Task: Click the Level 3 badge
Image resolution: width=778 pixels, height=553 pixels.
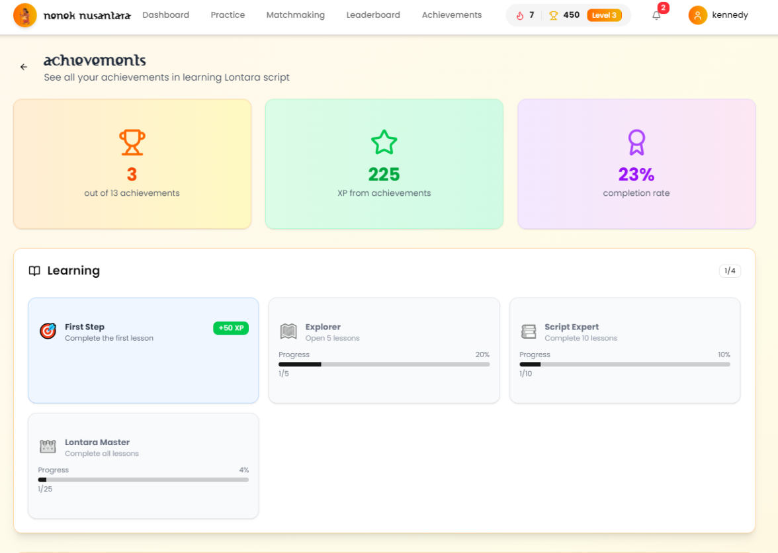Action: pyautogui.click(x=604, y=15)
